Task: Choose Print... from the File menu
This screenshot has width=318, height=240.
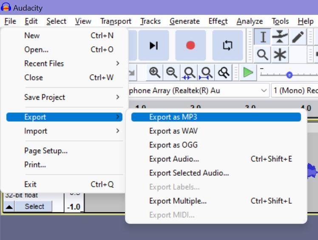Action: pos(64,165)
